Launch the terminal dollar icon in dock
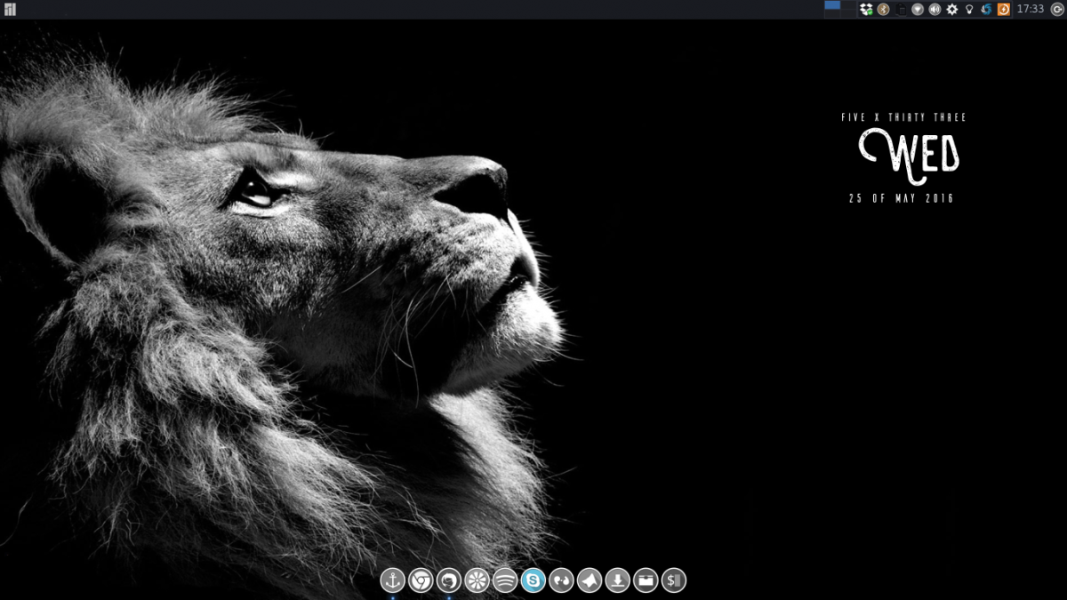 click(x=674, y=581)
